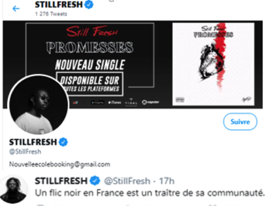Click the iTunes logo in banner
The image size is (268, 206).
click(115, 103)
